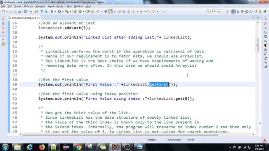This screenshot has width=269, height=151.
Task: Open the Window menu
Action: (79, 6)
